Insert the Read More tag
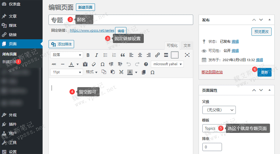The height and width of the screenshot is (154, 280). pyautogui.click(x=166, y=55)
